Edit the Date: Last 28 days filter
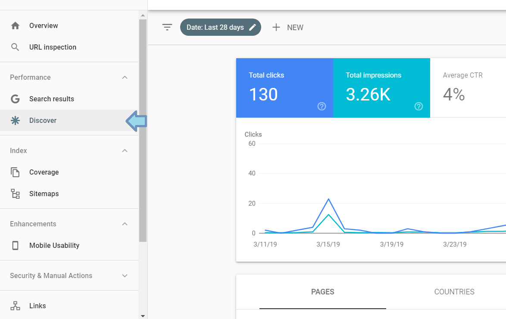The width and height of the screenshot is (506, 319). coord(220,27)
